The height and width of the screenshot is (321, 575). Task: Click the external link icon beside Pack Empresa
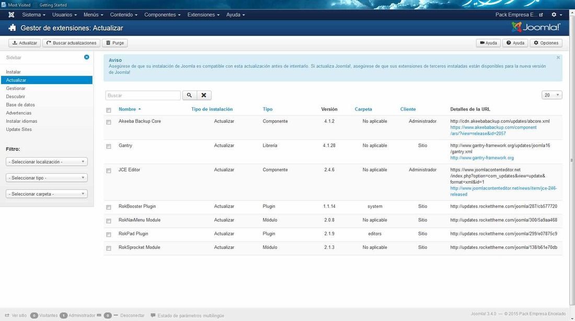coord(541,15)
